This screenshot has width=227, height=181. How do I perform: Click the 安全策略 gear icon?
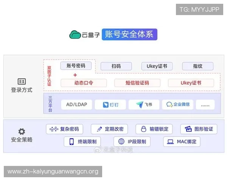tap(22, 132)
